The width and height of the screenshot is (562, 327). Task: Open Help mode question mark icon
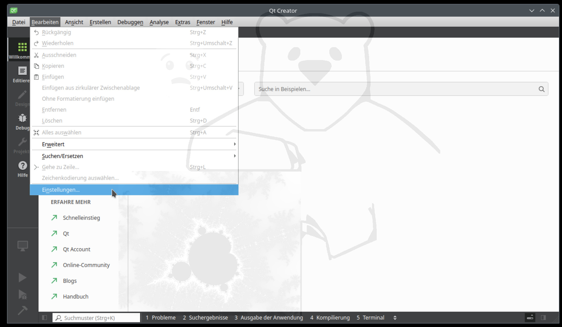coord(23,166)
